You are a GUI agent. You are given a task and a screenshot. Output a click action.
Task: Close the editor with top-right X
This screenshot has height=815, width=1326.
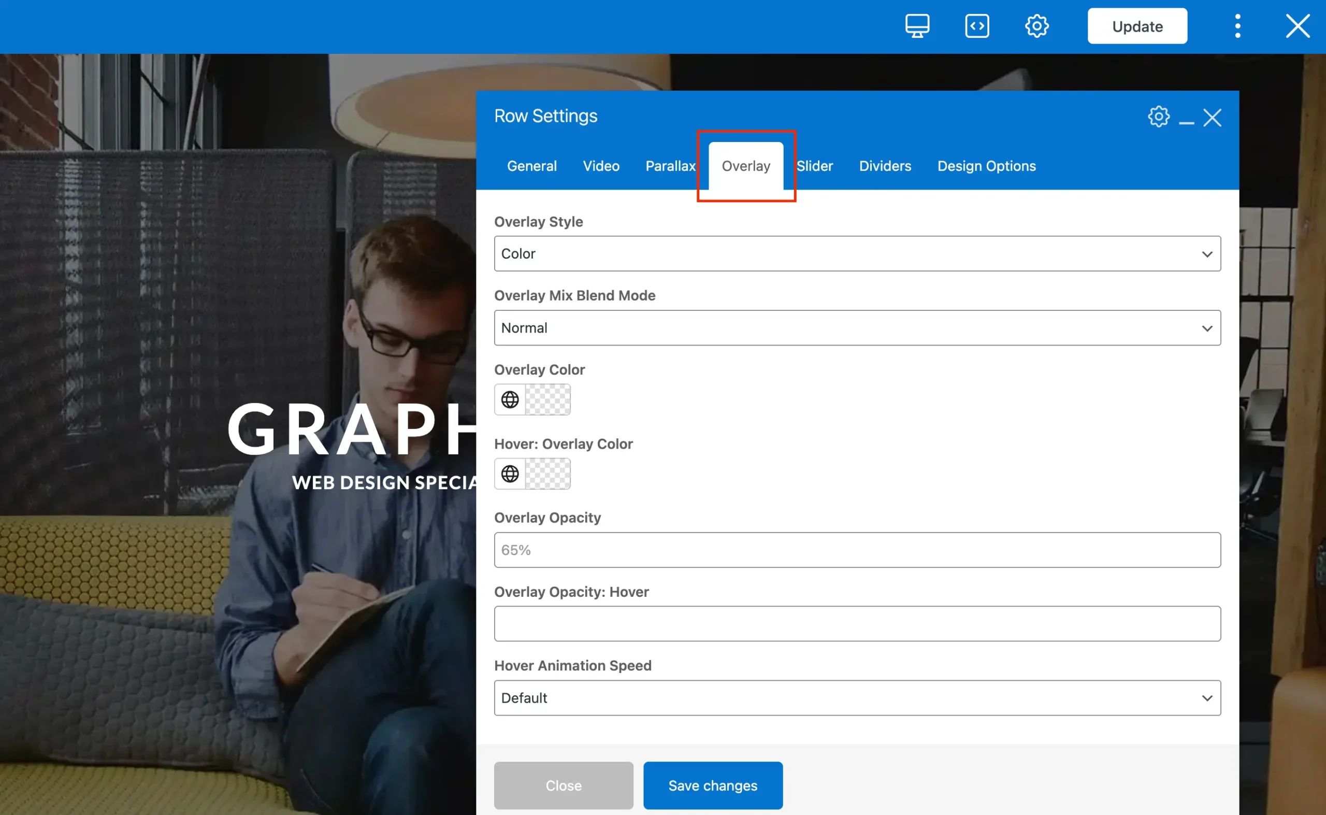[1297, 26]
